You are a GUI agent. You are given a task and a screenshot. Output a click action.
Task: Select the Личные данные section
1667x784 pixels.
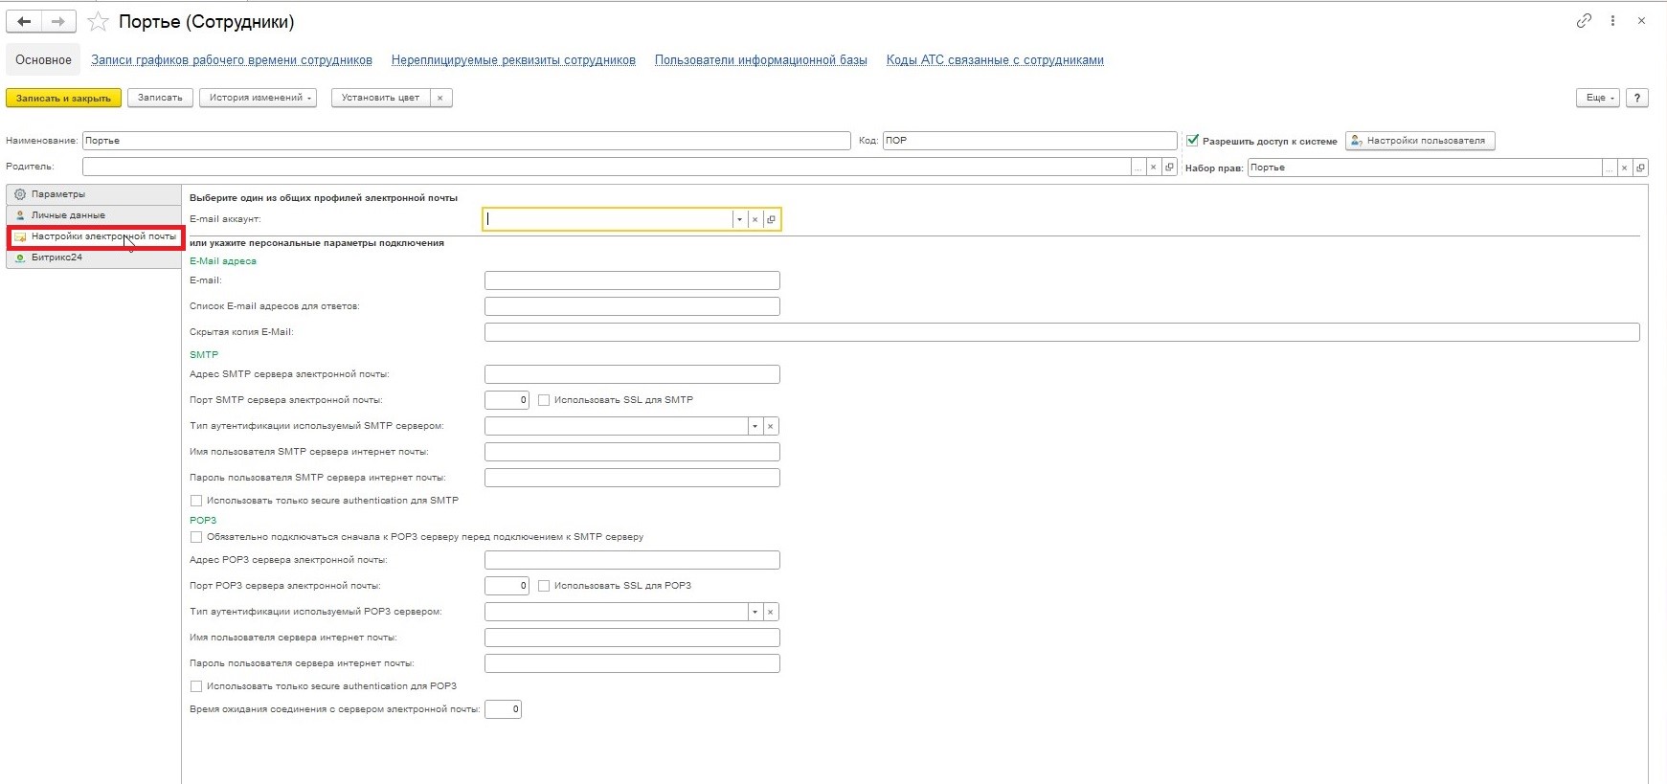coord(94,215)
